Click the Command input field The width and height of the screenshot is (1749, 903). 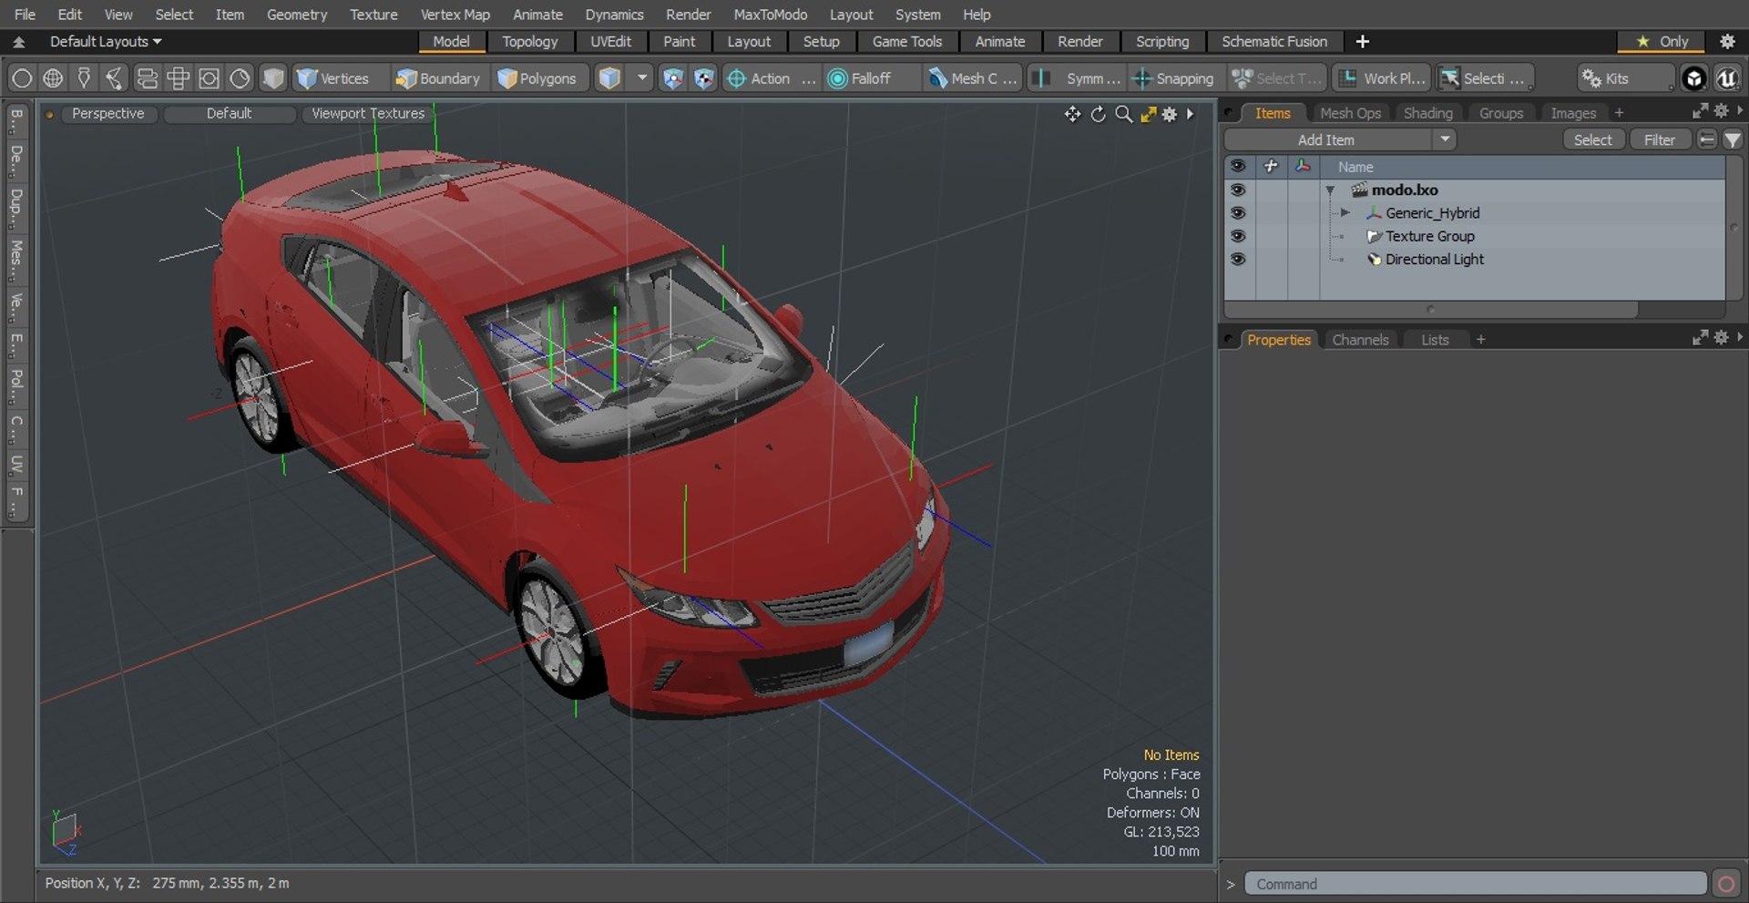pyautogui.click(x=1475, y=883)
